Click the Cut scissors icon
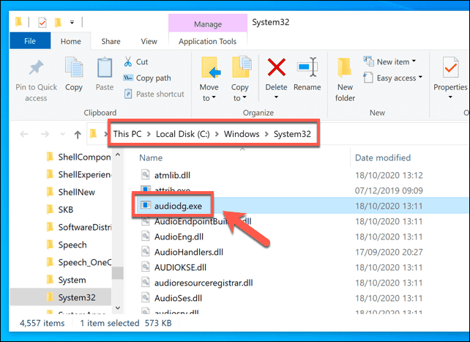The image size is (470, 342). coord(128,62)
